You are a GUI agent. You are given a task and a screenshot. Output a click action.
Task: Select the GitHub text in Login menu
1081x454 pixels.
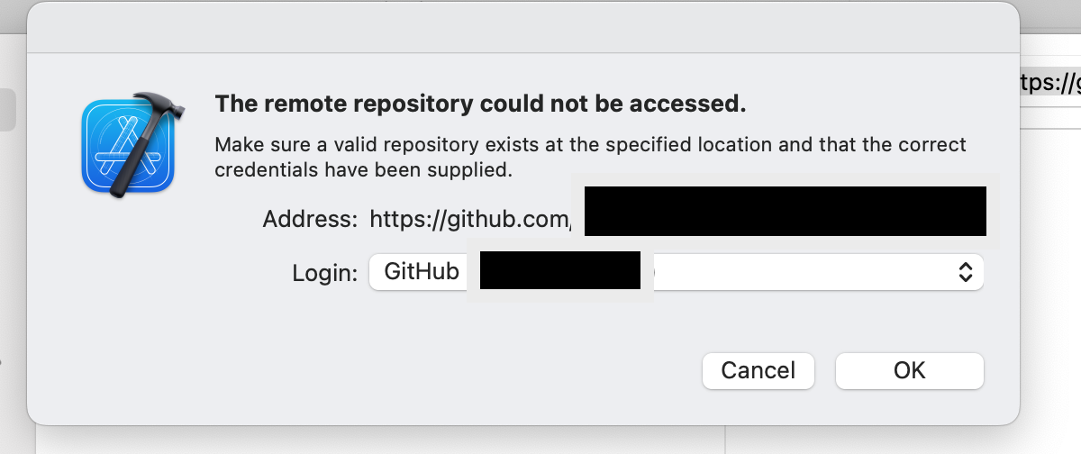tap(422, 271)
